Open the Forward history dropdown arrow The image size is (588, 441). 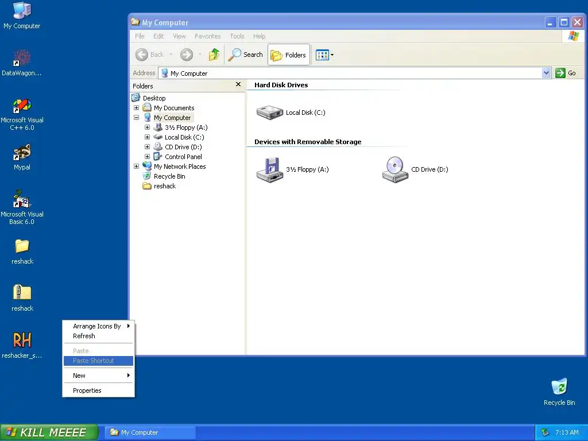pyautogui.click(x=200, y=55)
